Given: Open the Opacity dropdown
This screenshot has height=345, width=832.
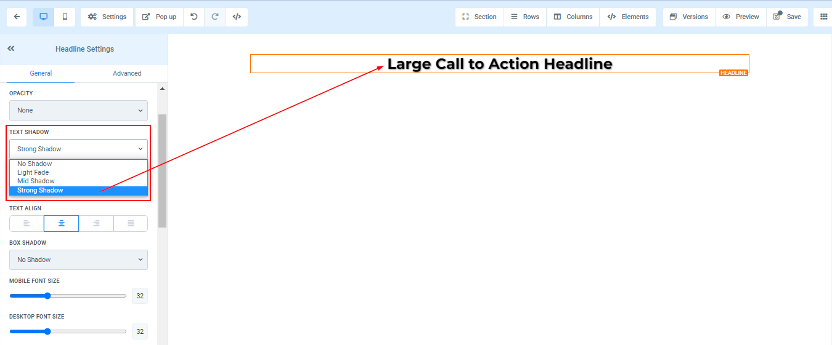Looking at the screenshot, I should pos(78,111).
